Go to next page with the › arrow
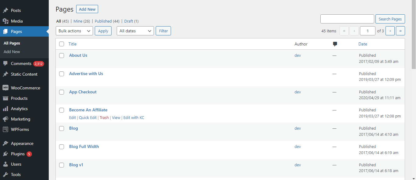Screen dimensions: 416x180 point(390,31)
